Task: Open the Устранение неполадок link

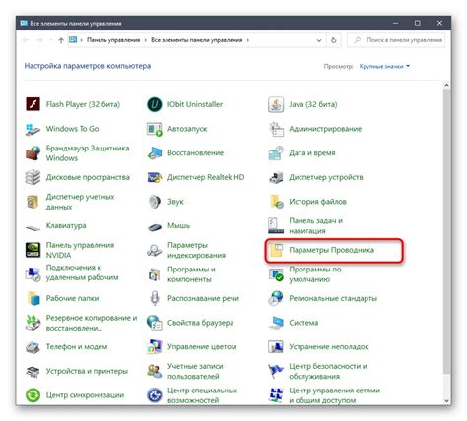Action: (329, 347)
